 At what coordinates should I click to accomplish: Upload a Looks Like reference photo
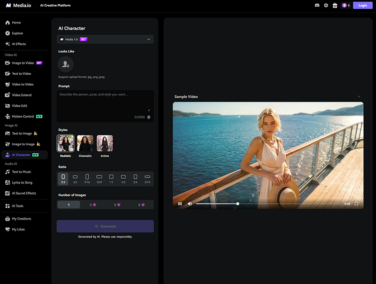(x=66, y=64)
